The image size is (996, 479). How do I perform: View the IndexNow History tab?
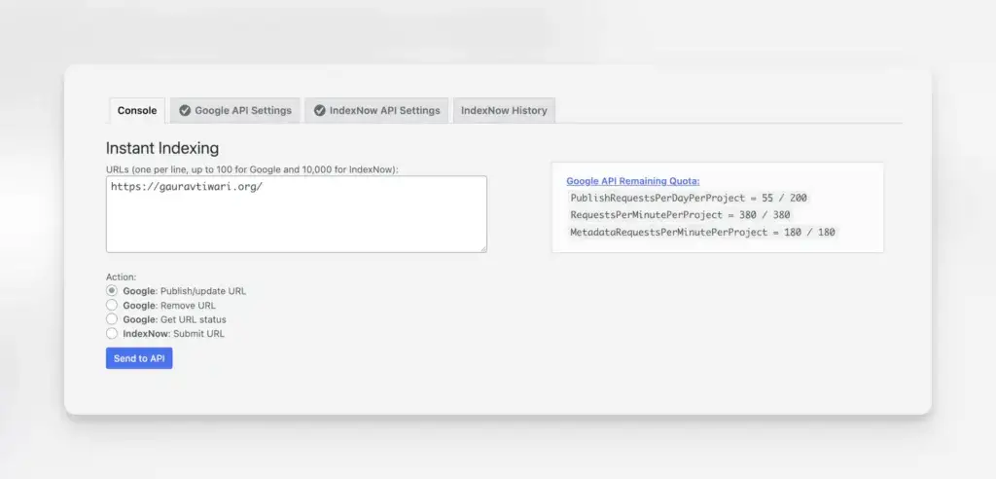click(x=504, y=111)
